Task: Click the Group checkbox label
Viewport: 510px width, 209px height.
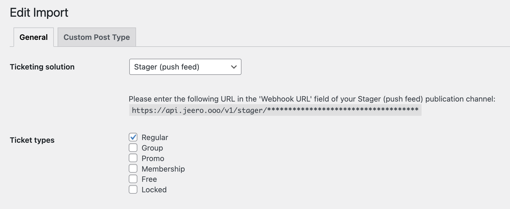Action: tap(152, 148)
